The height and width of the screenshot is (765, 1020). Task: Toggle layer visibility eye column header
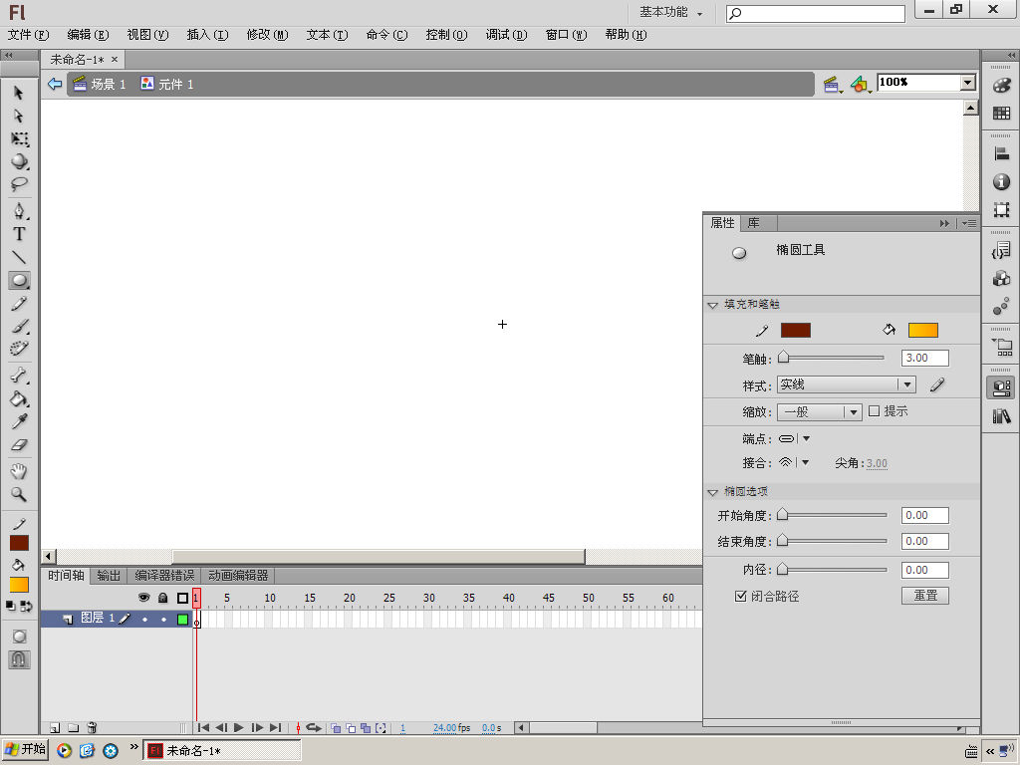click(143, 598)
